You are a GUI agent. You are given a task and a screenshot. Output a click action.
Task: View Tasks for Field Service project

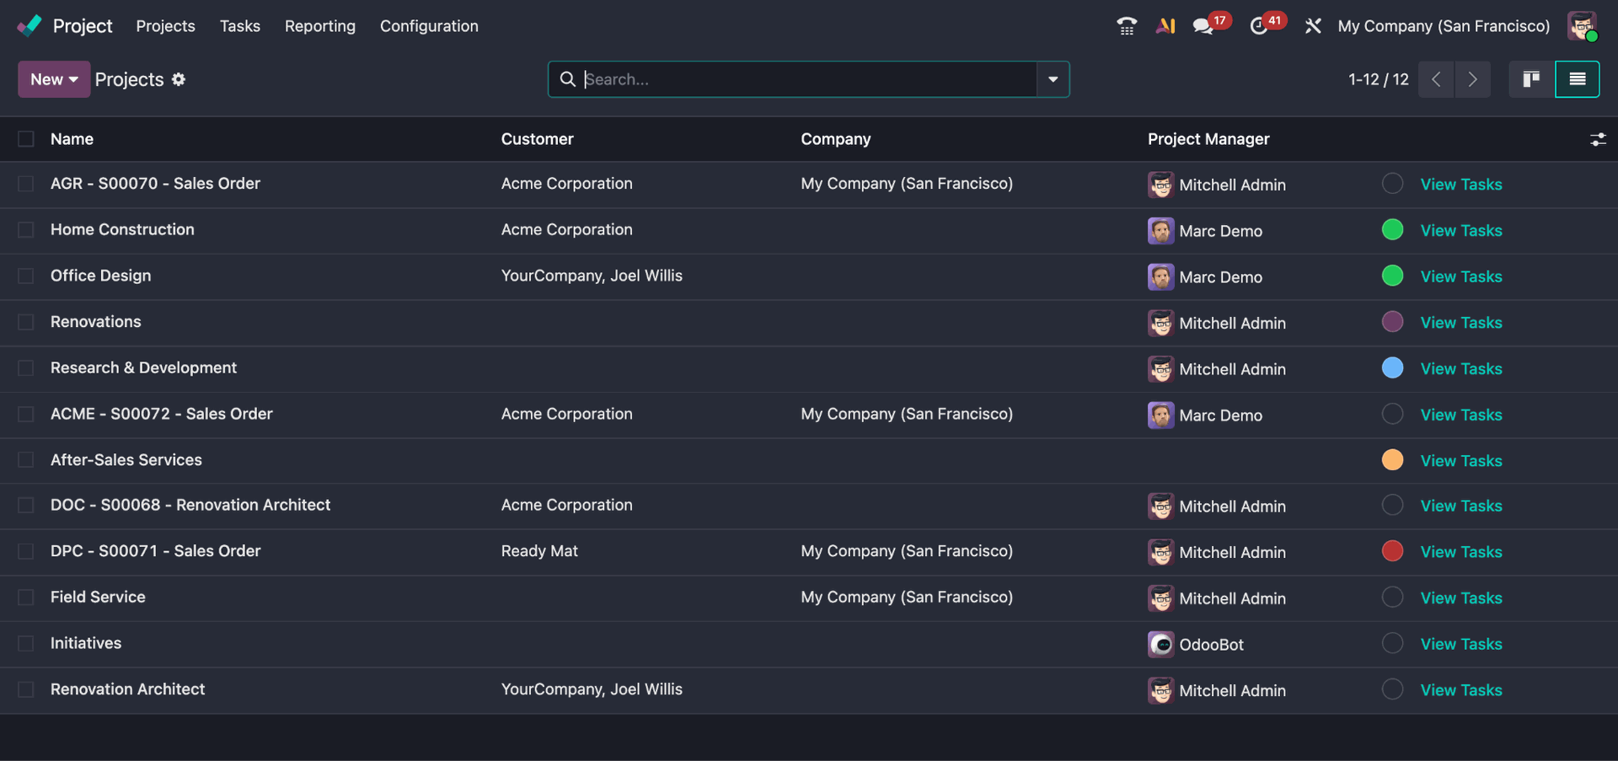point(1461,598)
